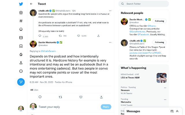Like Dustin Moskovitz's reply with the heart
185x115 pixels.
coord(81,97)
